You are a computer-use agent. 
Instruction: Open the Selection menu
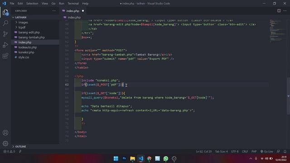[32, 3]
